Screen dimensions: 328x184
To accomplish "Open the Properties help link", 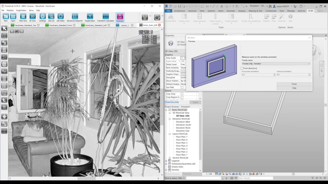I will [x=172, y=102].
